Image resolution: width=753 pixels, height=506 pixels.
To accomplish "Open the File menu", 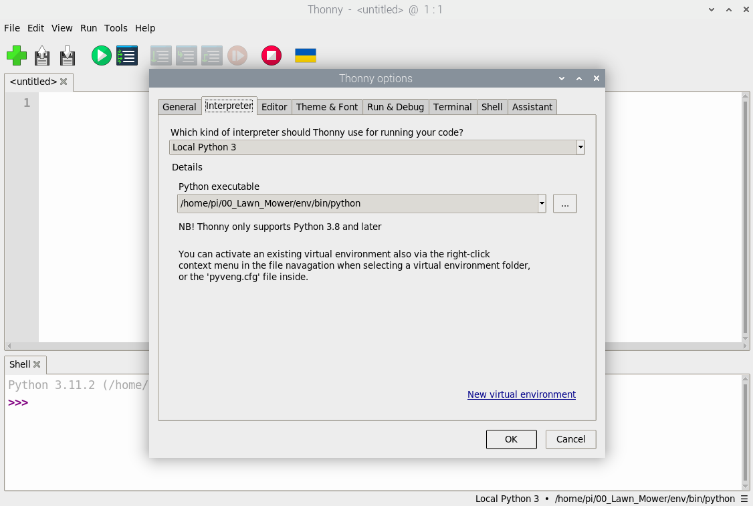I will coord(12,28).
